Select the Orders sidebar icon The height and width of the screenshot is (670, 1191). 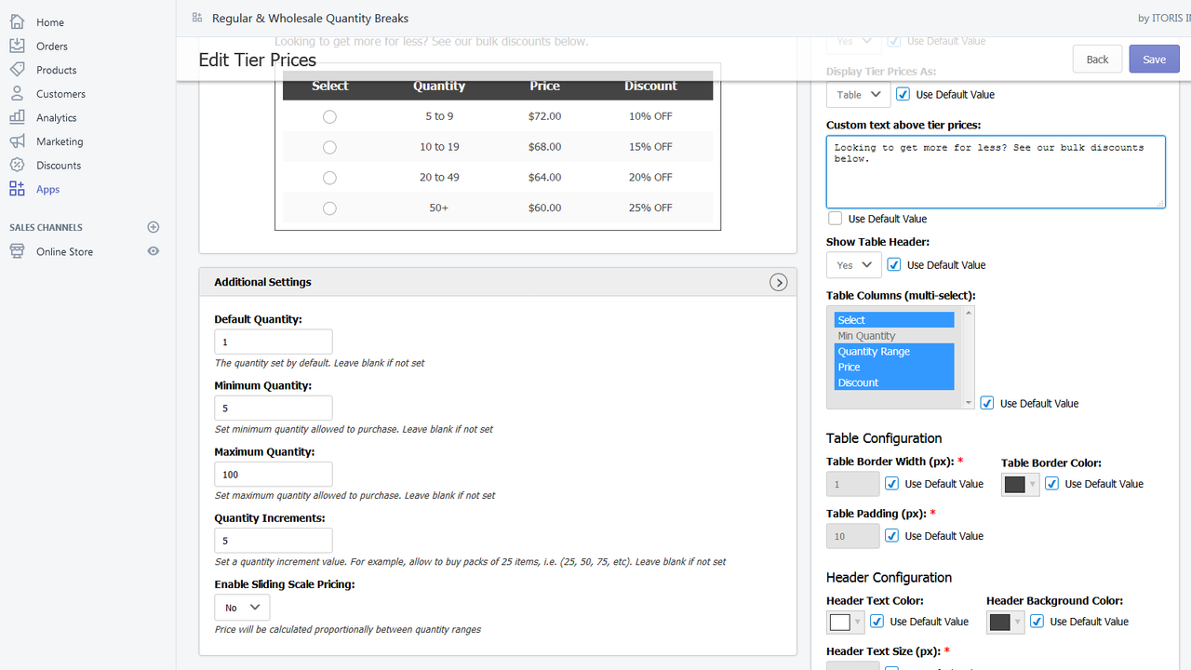[17, 46]
